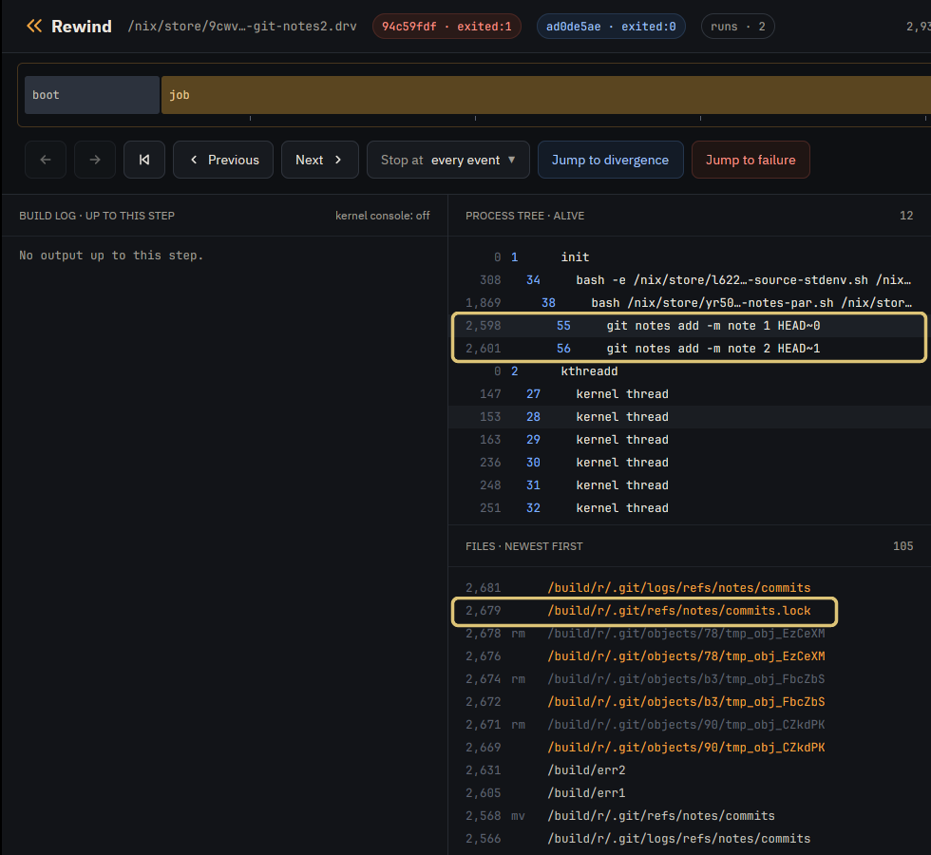
Task: Click Jump to divergence
Action: (x=610, y=160)
